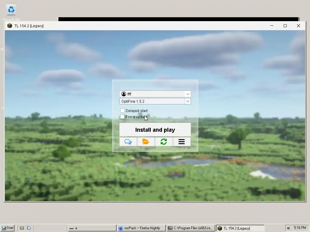Click the first quick launch icon after Start
The image size is (310, 232).
click(x=22, y=228)
